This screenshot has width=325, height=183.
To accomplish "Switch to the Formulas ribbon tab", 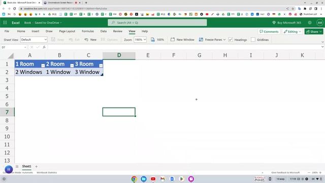I will pos(88,31).
